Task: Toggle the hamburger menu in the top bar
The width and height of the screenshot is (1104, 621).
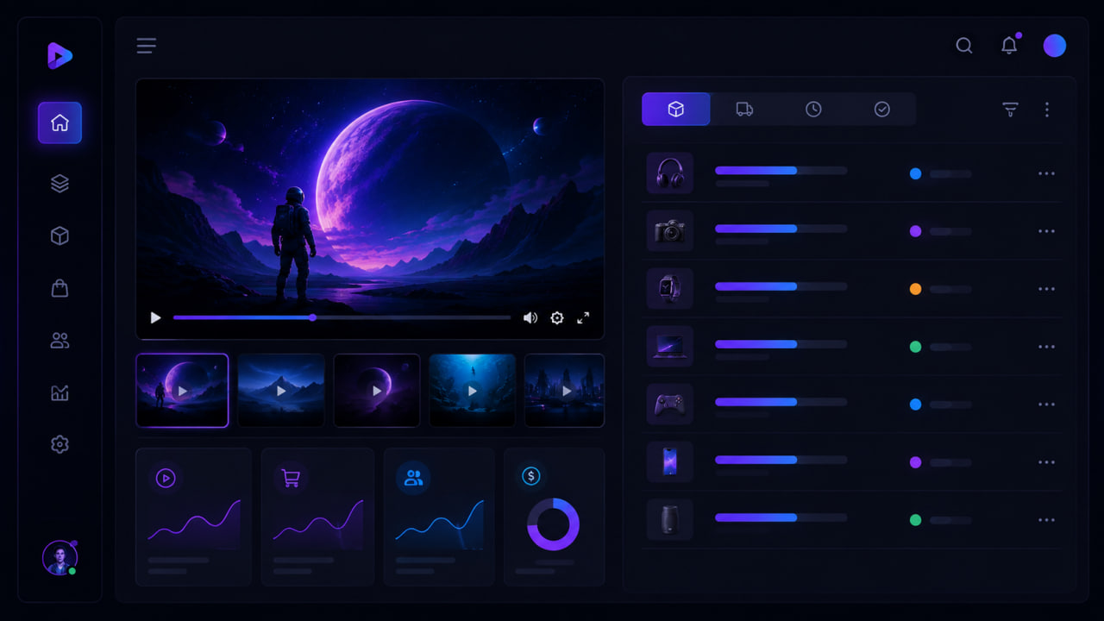Action: click(x=147, y=46)
